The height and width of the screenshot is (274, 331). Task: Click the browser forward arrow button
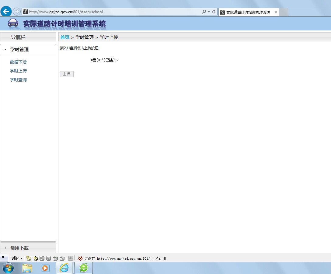17,12
